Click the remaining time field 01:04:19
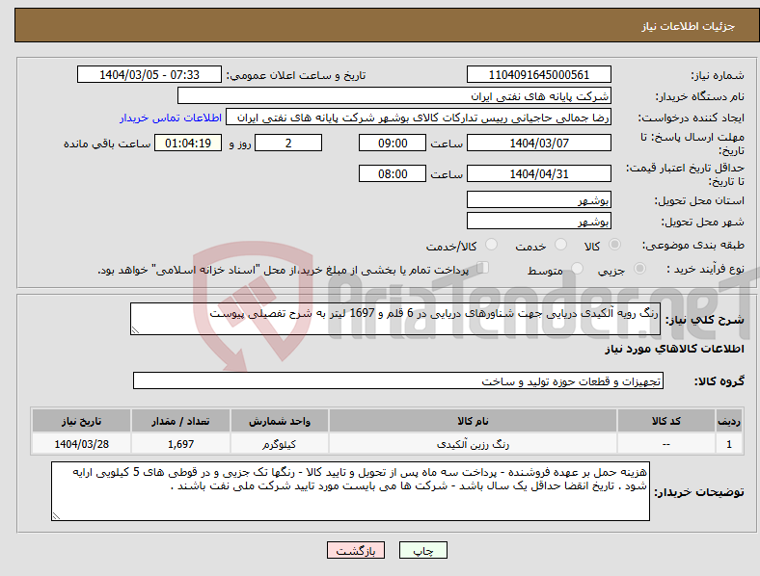The image size is (760, 576). pyautogui.click(x=188, y=143)
